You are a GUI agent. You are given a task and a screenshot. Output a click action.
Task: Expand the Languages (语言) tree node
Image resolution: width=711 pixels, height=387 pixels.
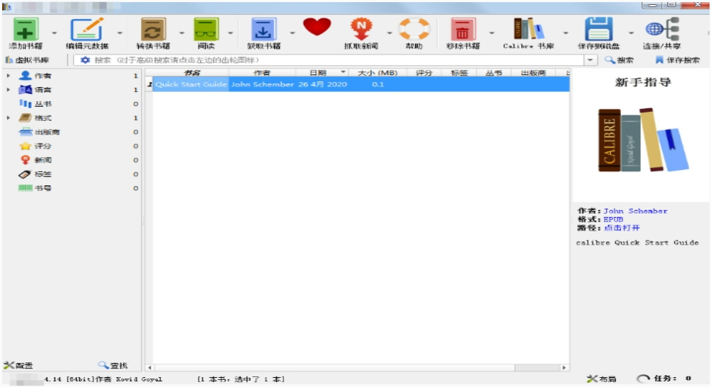[x=8, y=90]
